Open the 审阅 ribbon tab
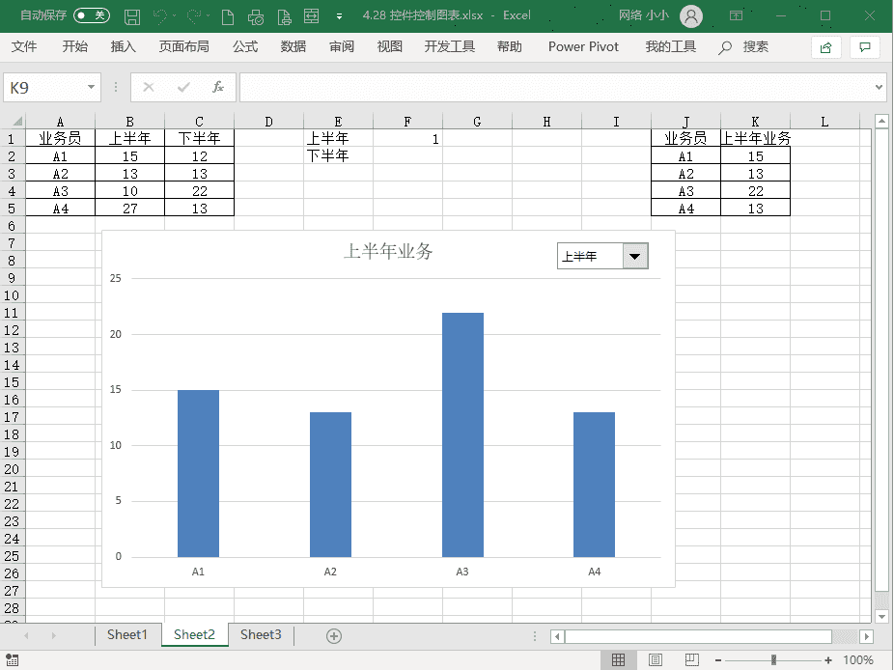The width and height of the screenshot is (894, 670). click(342, 46)
